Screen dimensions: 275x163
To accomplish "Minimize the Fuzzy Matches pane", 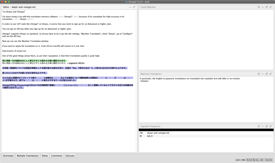I will pyautogui.click(x=262, y=7).
